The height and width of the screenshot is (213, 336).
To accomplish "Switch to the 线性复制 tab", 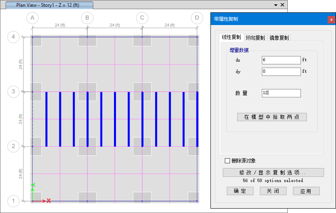I will (231, 37).
